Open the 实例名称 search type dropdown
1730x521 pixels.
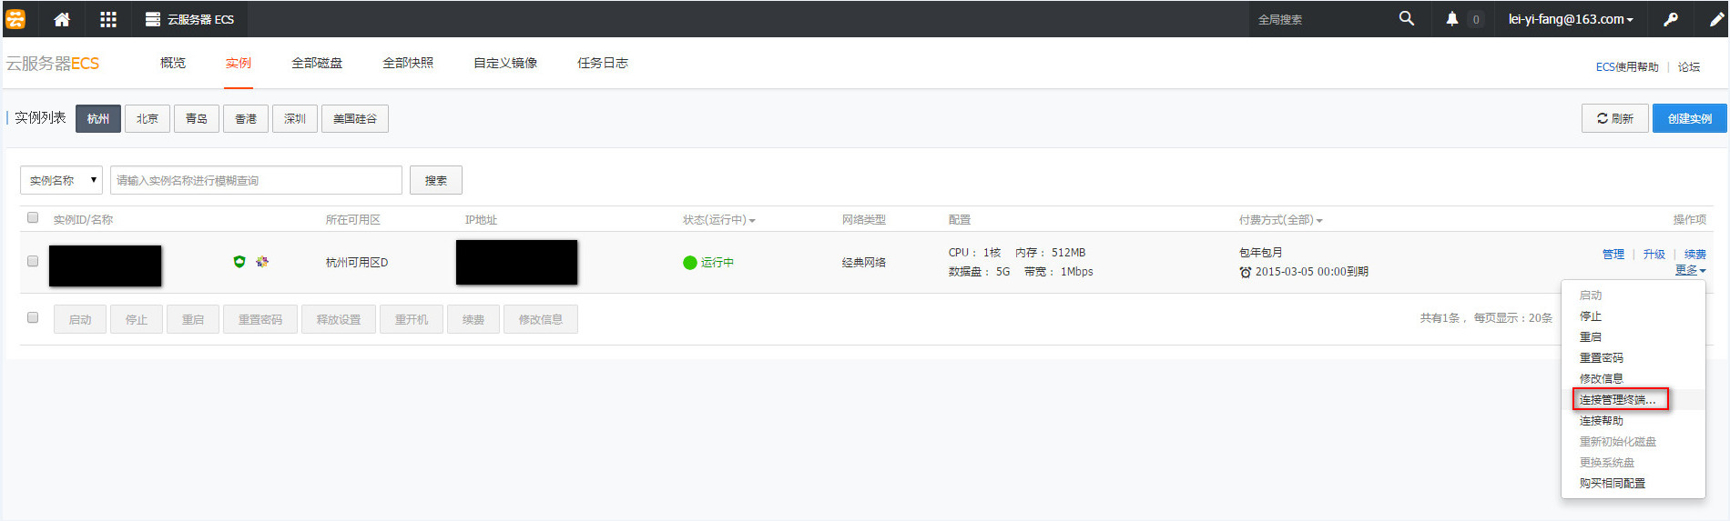coord(61,180)
